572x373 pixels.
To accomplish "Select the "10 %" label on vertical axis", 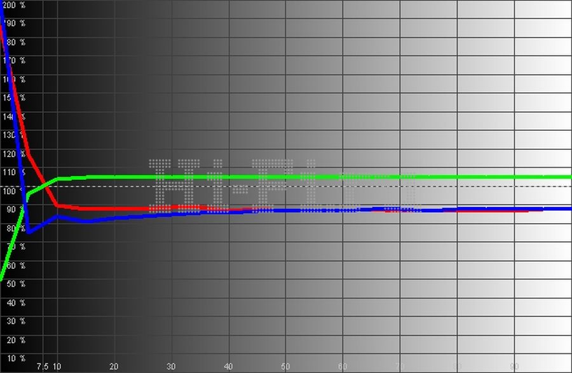I will tap(13, 358).
